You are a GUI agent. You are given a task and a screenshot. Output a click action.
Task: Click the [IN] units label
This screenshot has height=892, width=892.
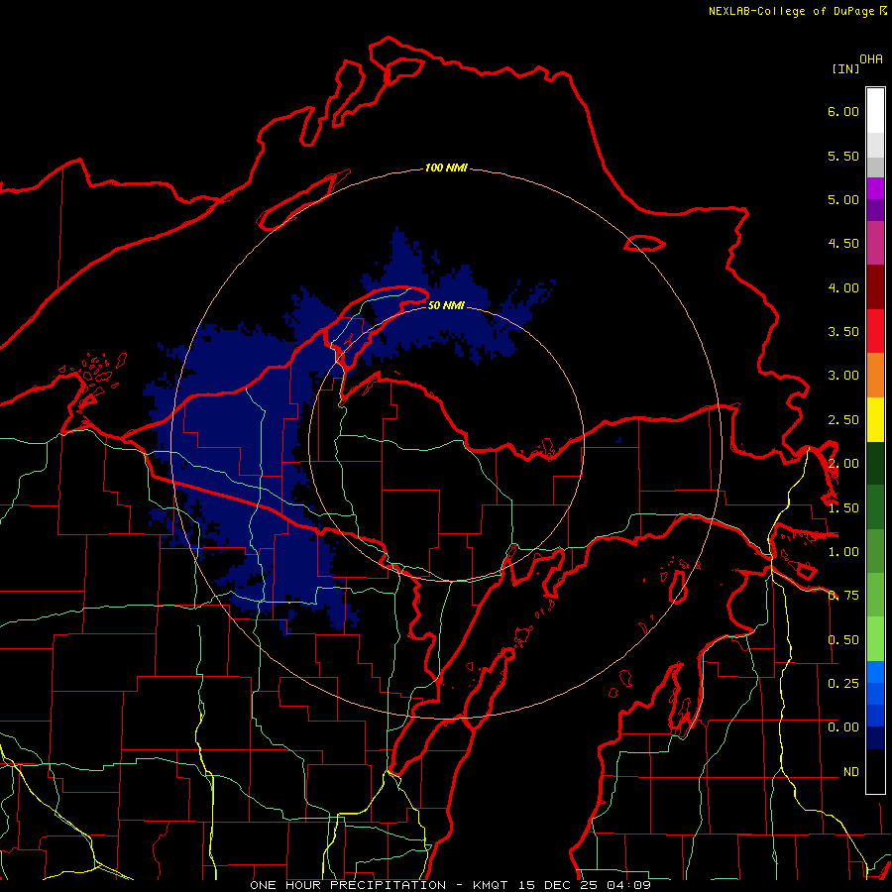click(845, 68)
